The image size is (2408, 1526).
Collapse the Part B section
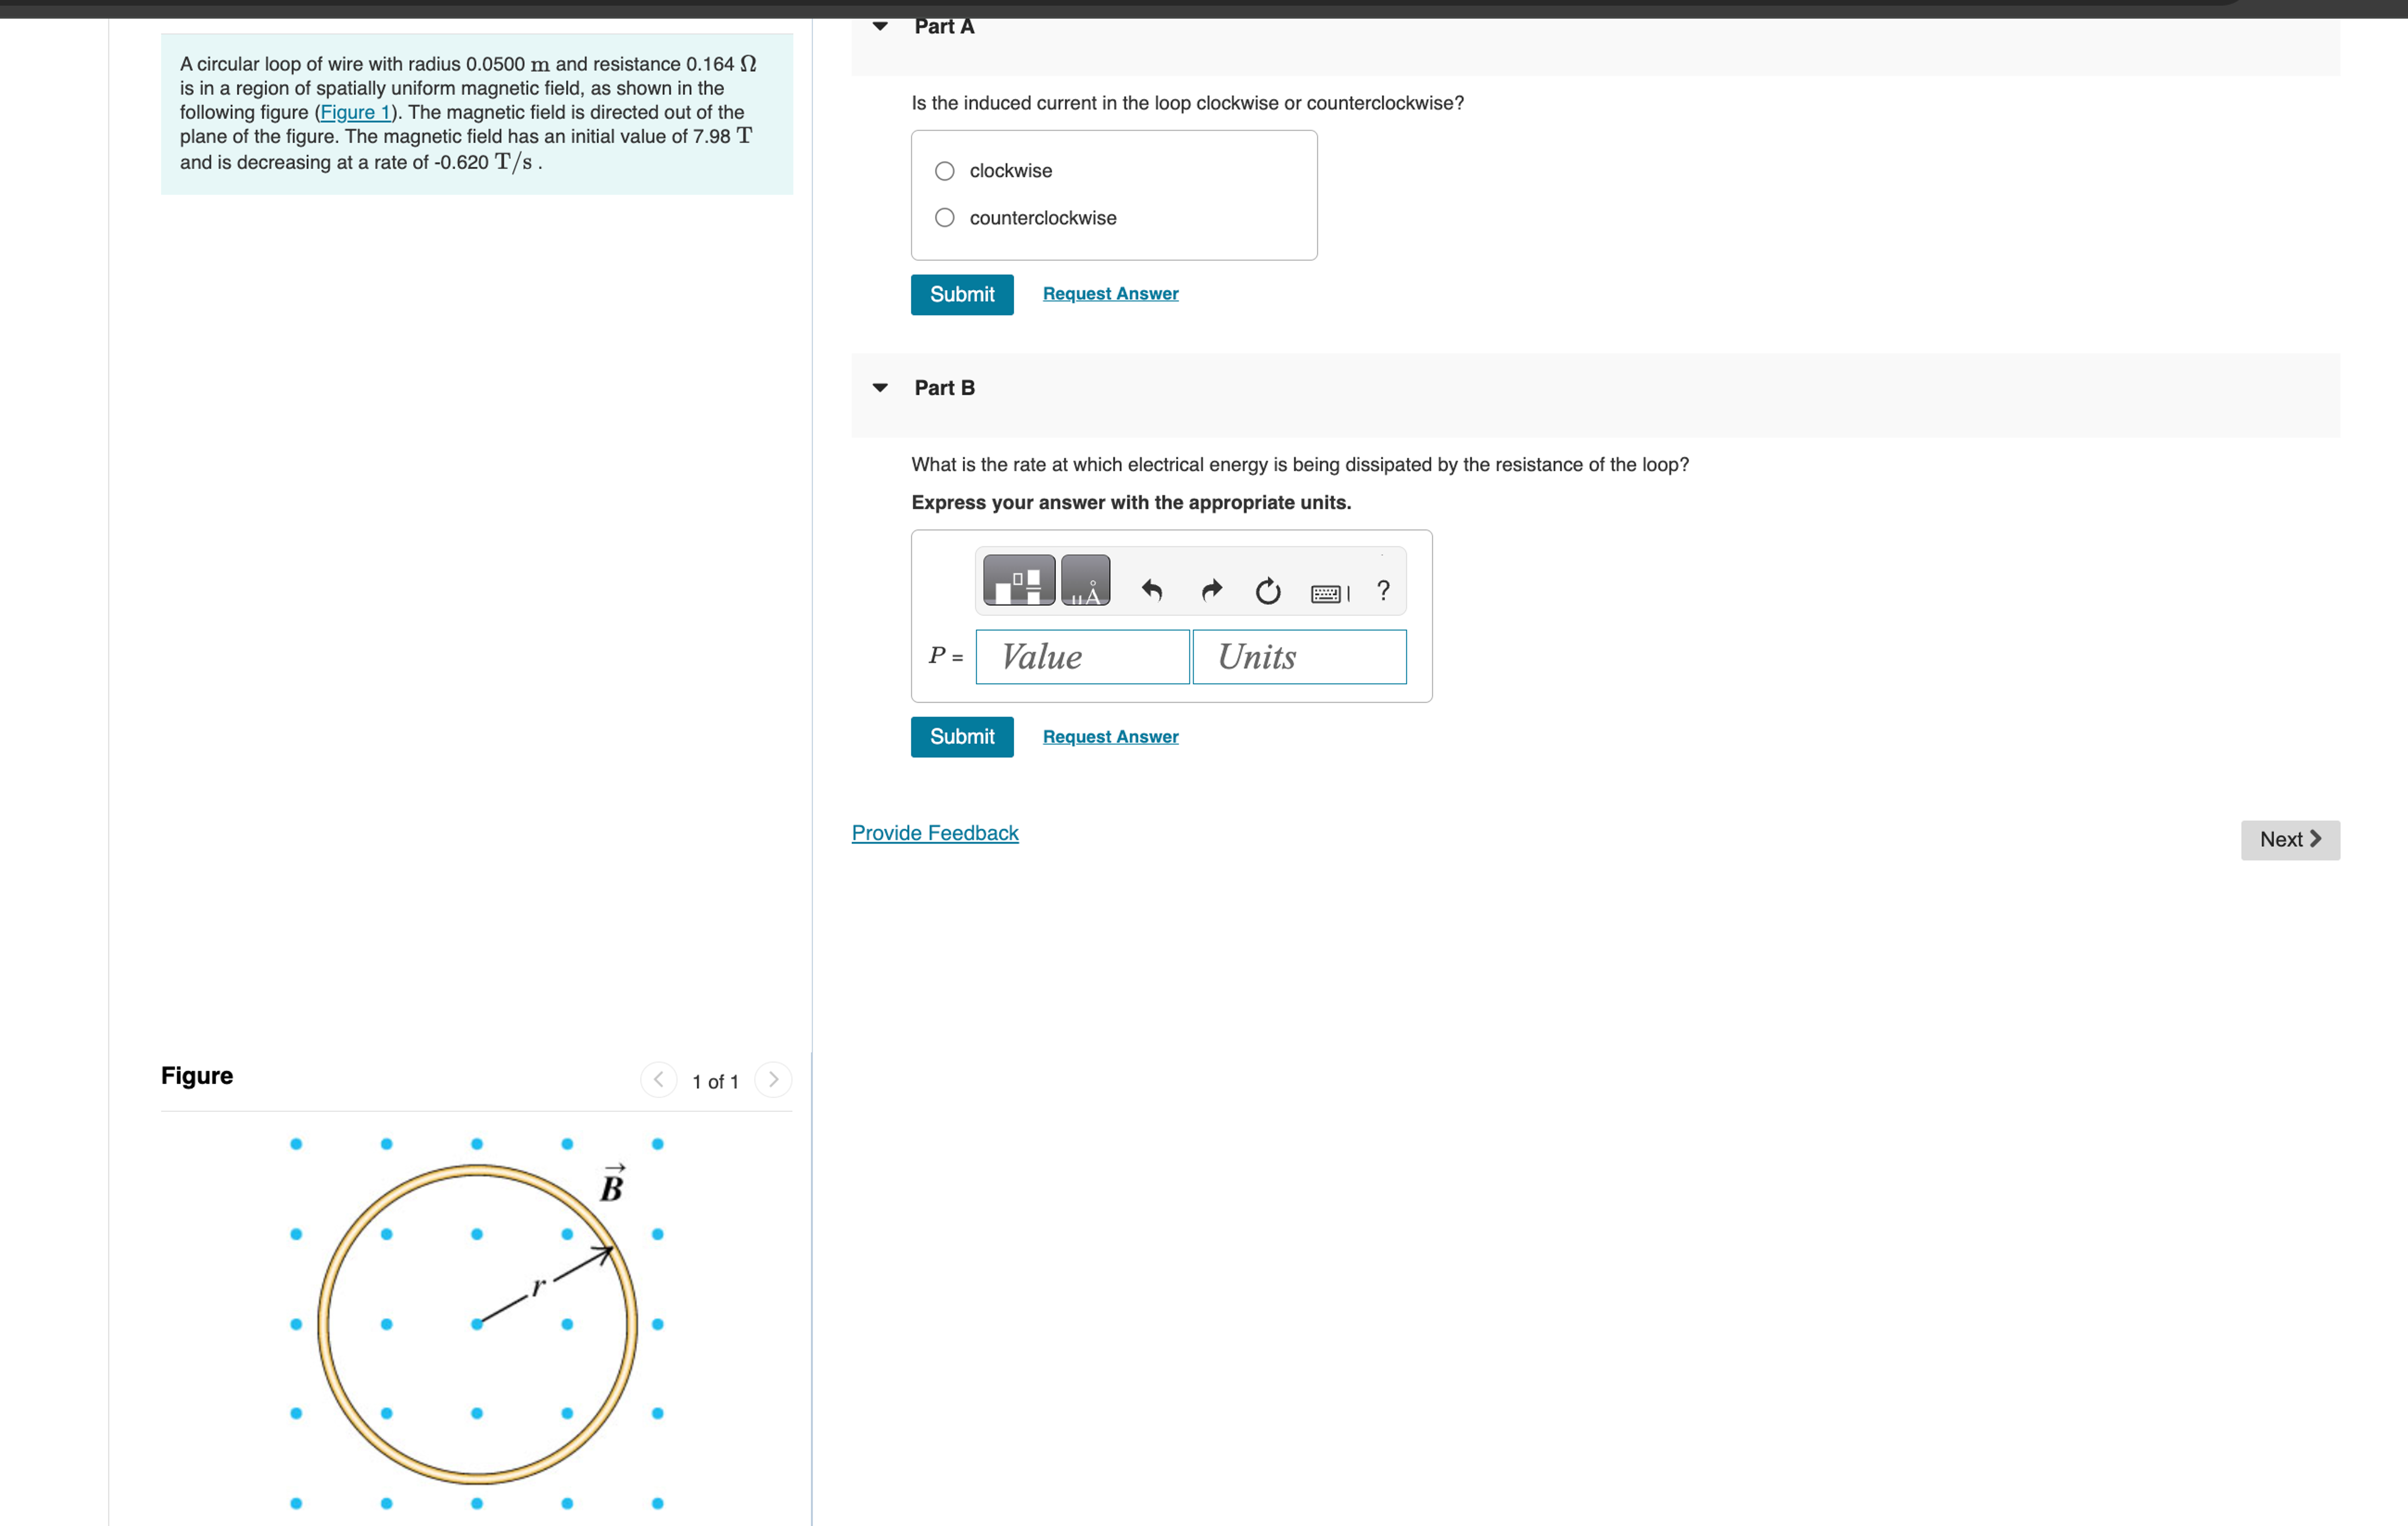coord(880,387)
